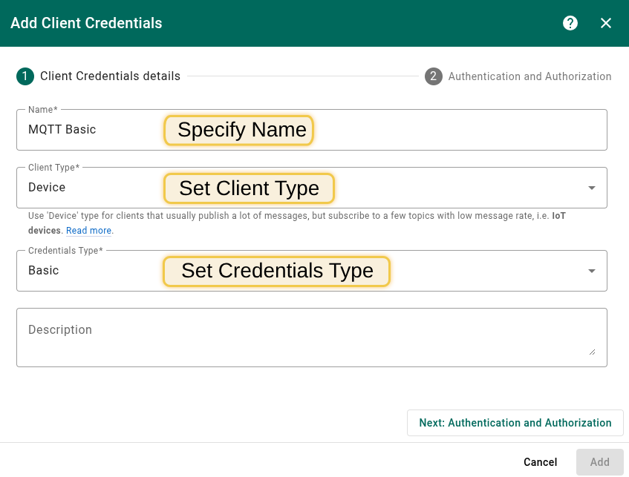The height and width of the screenshot is (477, 629).
Task: Click the Cancel button
Action: pos(540,462)
